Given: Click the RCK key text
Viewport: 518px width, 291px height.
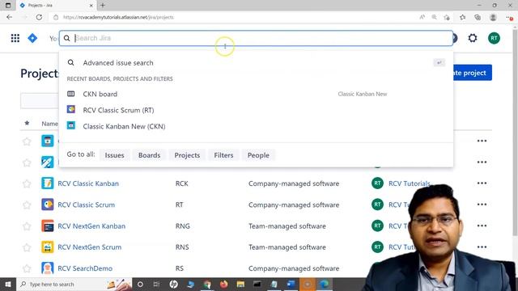Looking at the screenshot, I should [181, 183].
